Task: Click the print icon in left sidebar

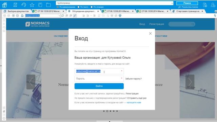Action: click(4, 111)
